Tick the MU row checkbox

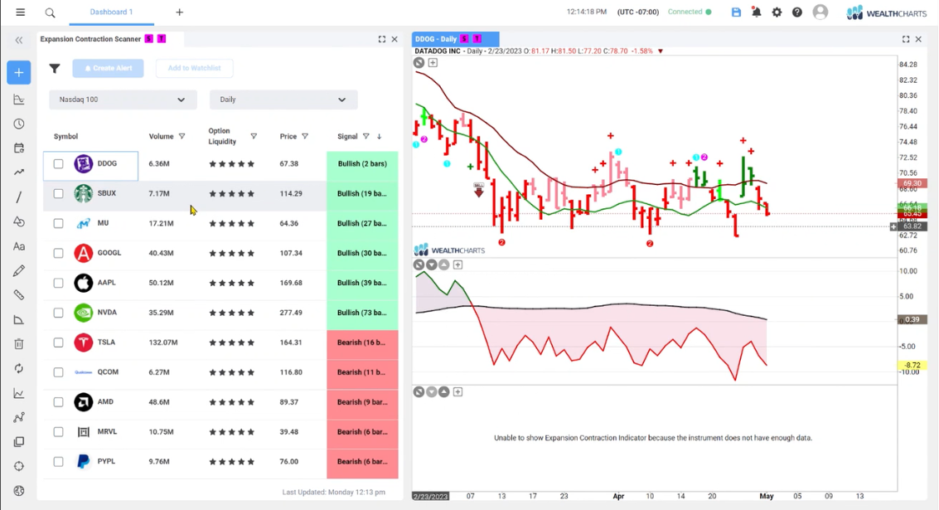[x=58, y=224]
